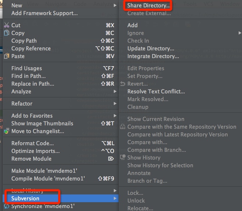
Task: Select Share Directory... from Subversion submenu
Action: click(148, 6)
